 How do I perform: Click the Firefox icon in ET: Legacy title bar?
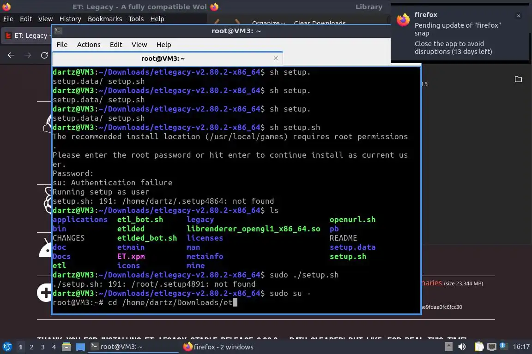[x=6, y=6]
